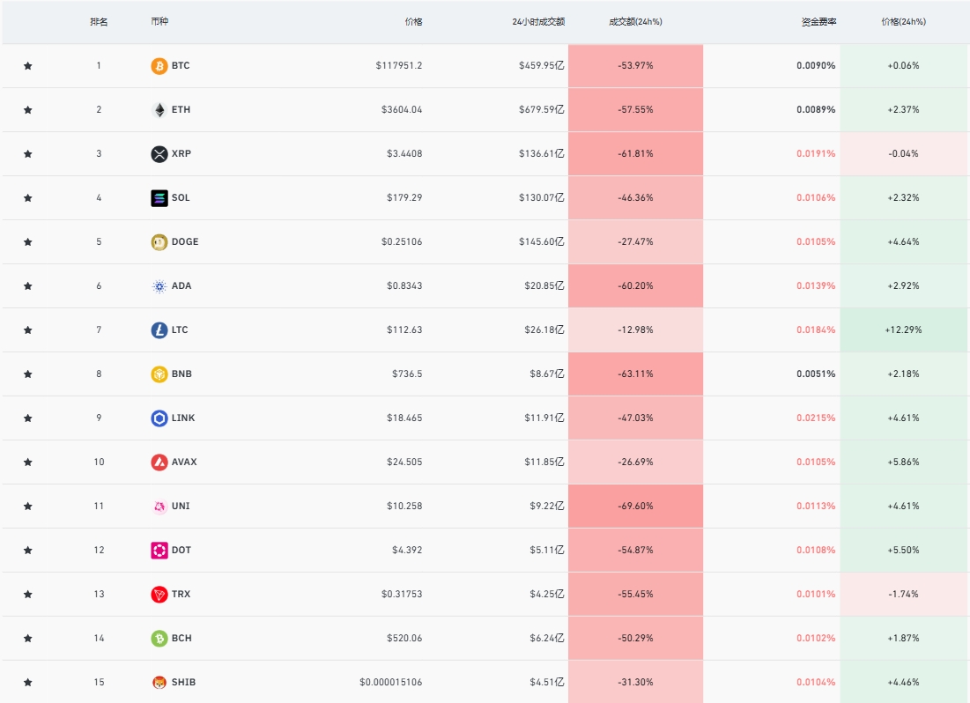
Task: Click the Ethereum ETH coin icon
Action: [x=159, y=110]
